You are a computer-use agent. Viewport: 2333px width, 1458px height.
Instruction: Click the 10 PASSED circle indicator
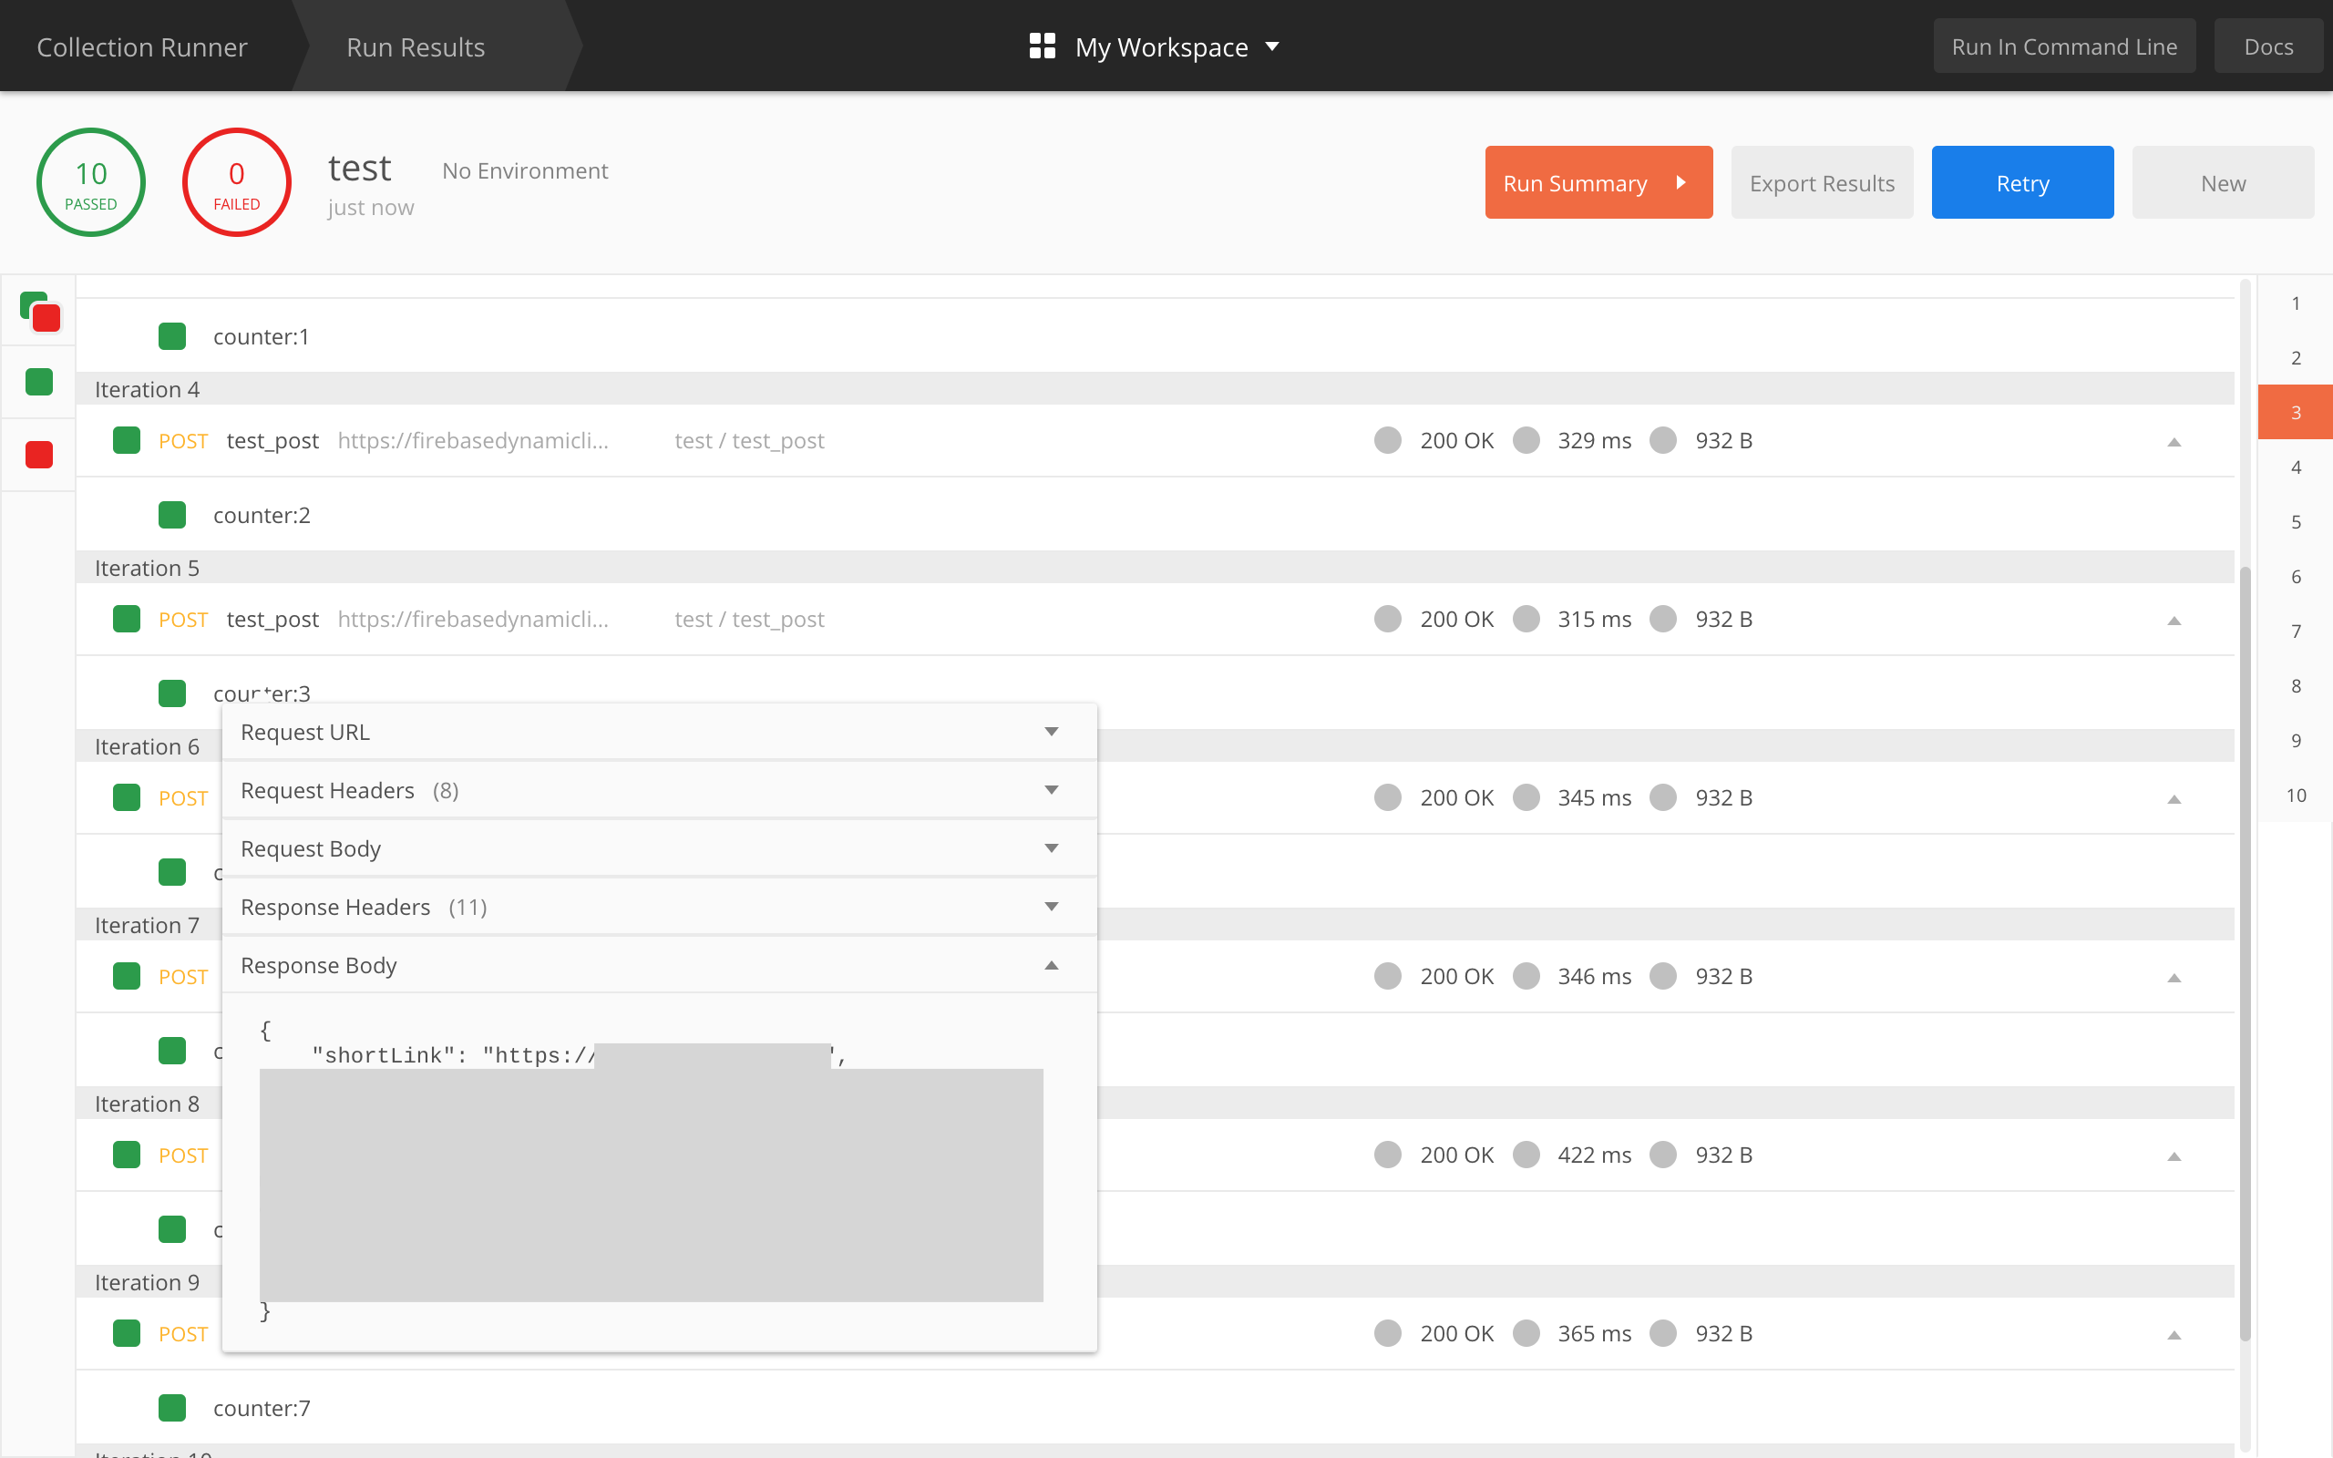point(90,182)
